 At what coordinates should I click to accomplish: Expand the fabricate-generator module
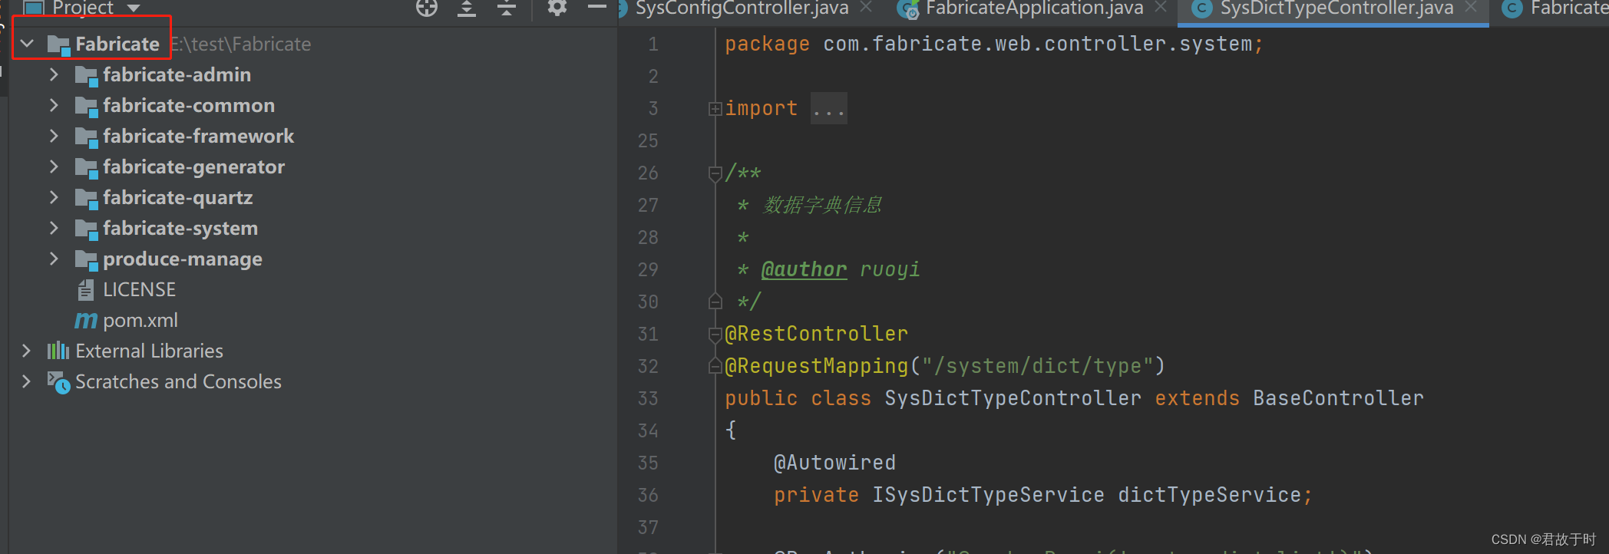point(54,167)
